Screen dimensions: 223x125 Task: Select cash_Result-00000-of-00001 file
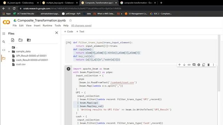coord(32,60)
